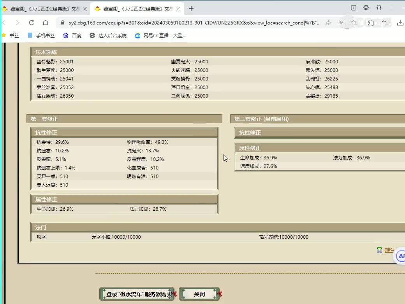Click 化血成碧: 510 value
Screen dimensions: 405x304
tap(143, 168)
